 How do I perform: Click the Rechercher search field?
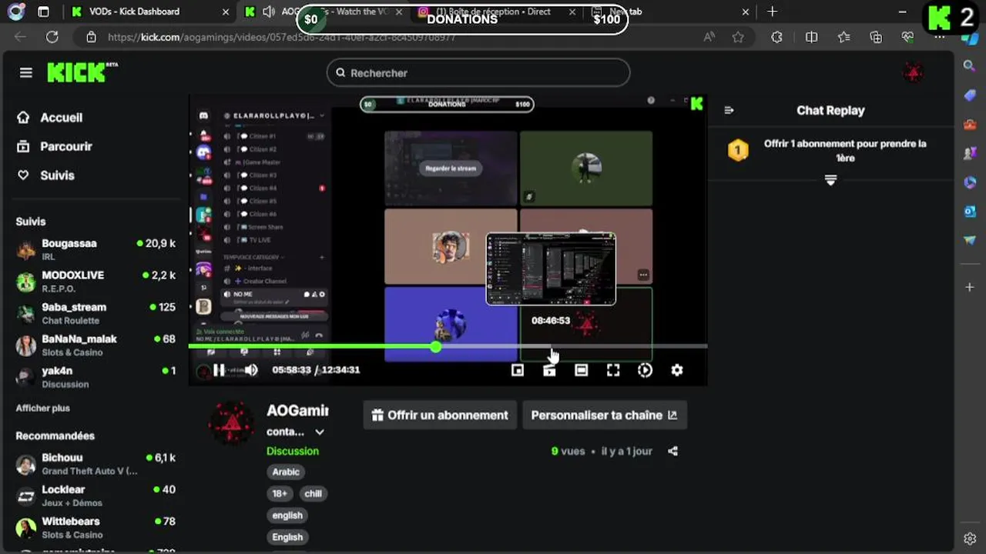478,73
